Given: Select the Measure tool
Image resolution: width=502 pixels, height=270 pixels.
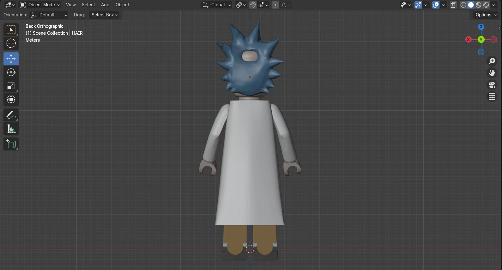Looking at the screenshot, I should tap(11, 129).
